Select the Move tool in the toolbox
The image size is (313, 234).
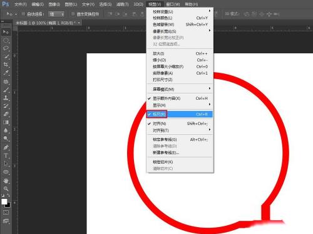[6, 32]
